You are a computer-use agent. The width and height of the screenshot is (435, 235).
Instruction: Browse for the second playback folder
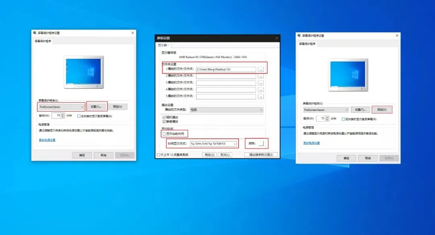(261, 77)
